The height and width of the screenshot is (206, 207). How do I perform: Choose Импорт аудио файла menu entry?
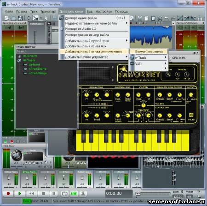point(94,18)
